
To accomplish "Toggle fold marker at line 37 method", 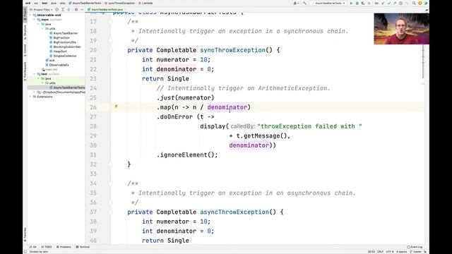I will [x=110, y=212].
